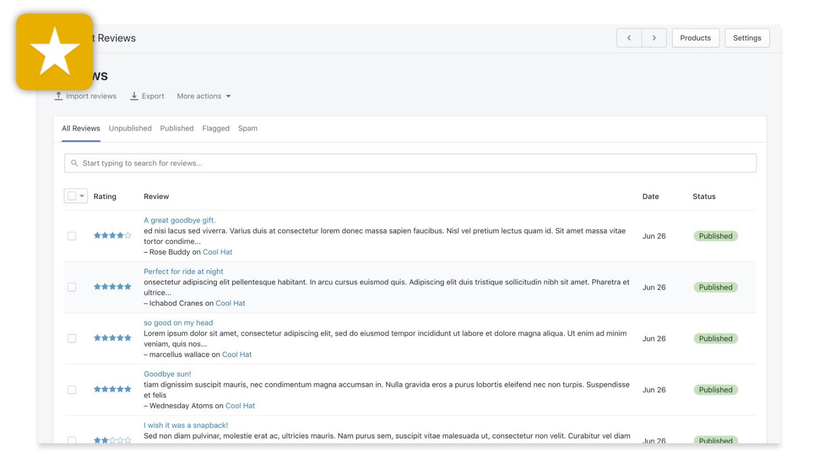Follow the Cool Hat link by marcellus wallace

click(237, 355)
